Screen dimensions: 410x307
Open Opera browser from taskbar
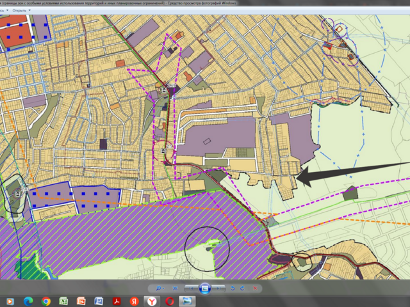[170, 301]
